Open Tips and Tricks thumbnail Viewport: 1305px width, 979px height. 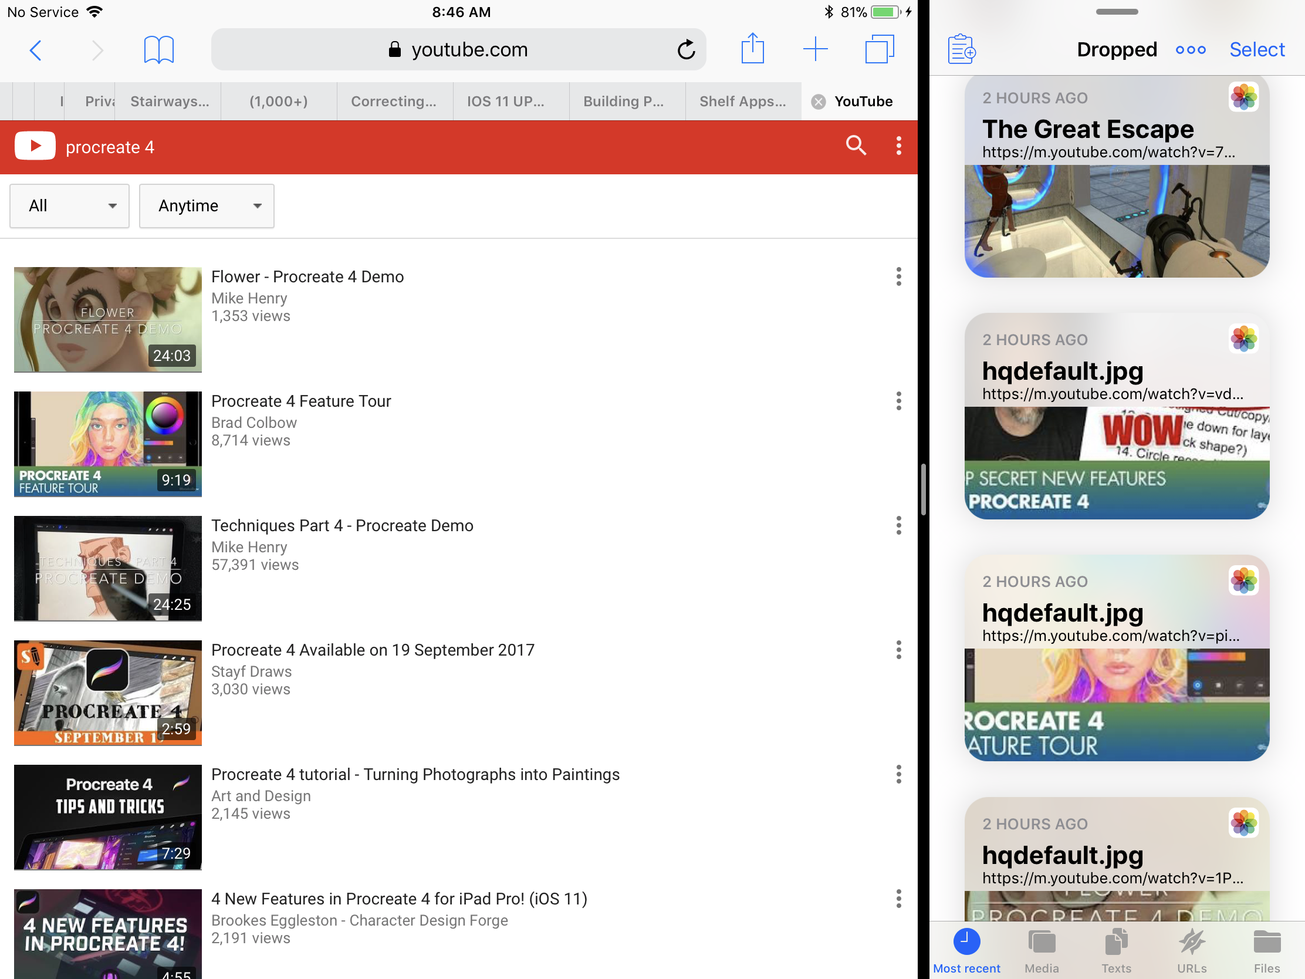[x=108, y=818]
